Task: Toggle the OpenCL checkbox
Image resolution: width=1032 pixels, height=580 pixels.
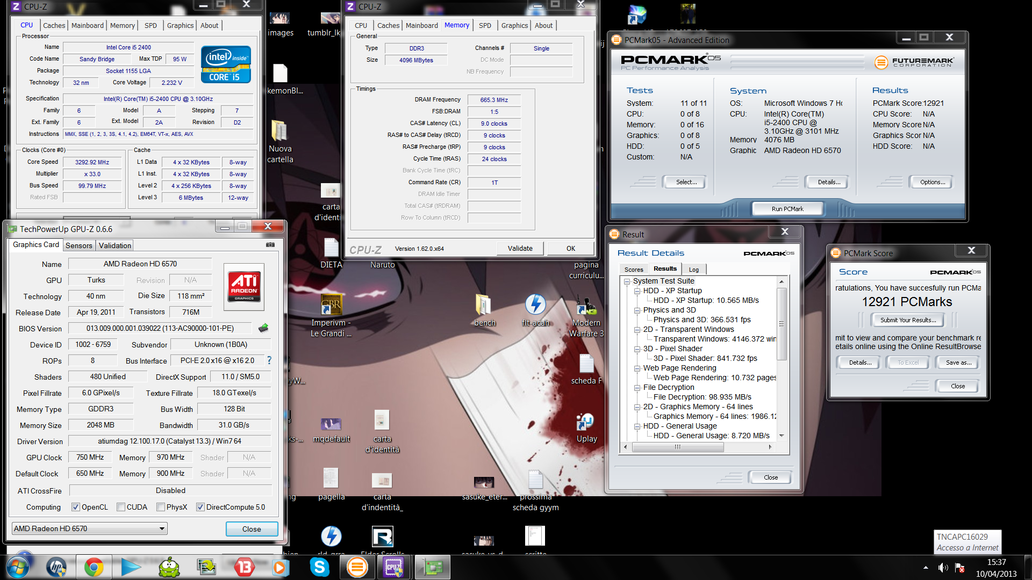Action: (x=76, y=507)
